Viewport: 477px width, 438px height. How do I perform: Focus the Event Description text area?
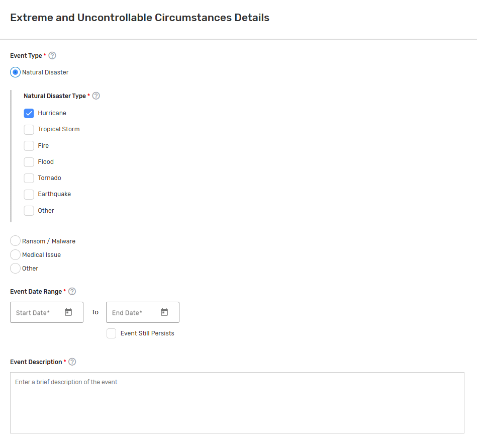(x=237, y=403)
